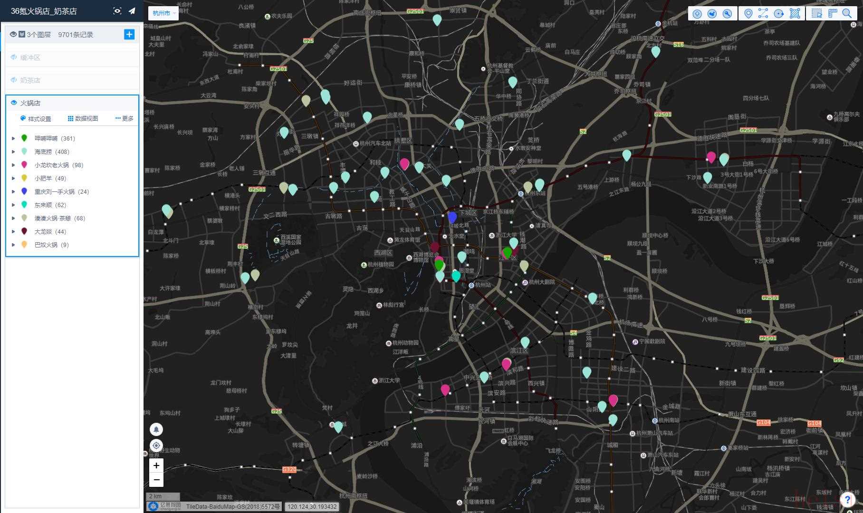Click the paper plane share icon
Image resolution: width=863 pixels, height=513 pixels.
point(132,11)
